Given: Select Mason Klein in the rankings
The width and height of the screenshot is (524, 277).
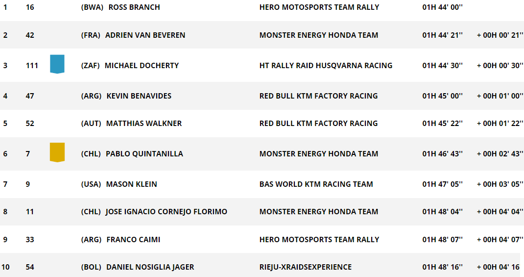Looking at the screenshot, I should (131, 184).
